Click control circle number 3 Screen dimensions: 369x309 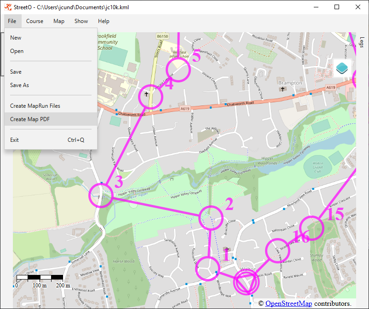tap(101, 195)
